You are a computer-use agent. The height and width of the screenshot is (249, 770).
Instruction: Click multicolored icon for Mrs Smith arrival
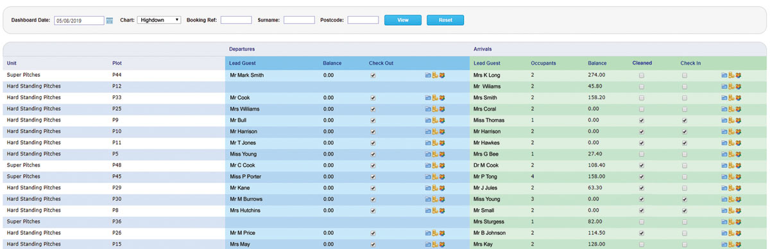tap(739, 98)
